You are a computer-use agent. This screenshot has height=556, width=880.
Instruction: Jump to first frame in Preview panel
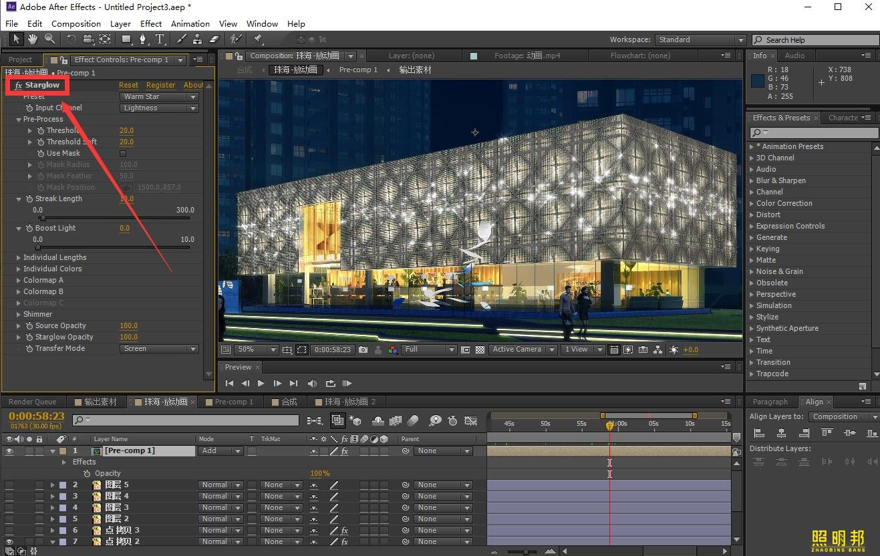pos(229,384)
